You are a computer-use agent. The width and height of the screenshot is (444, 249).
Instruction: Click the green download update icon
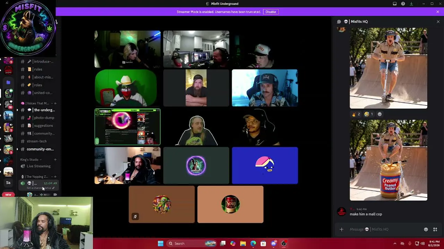tap(411, 4)
